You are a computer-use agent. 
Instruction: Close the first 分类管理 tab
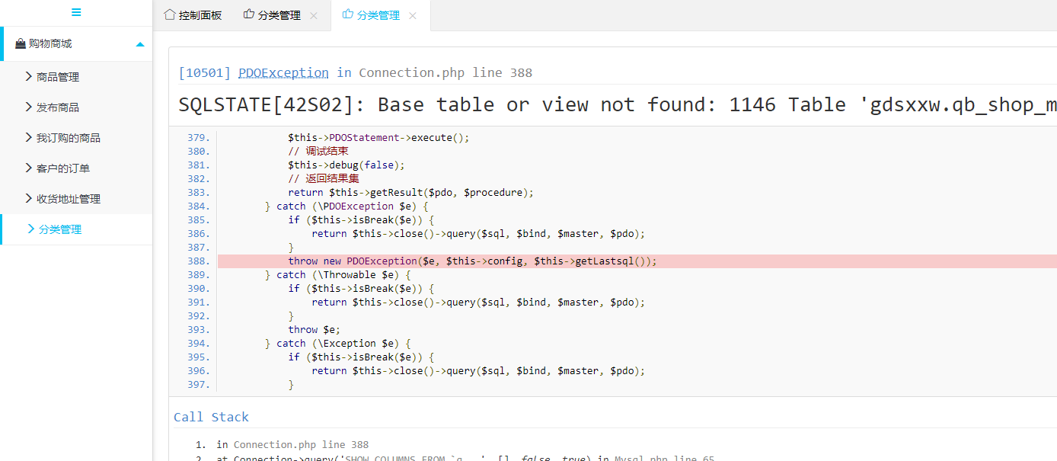[313, 16]
